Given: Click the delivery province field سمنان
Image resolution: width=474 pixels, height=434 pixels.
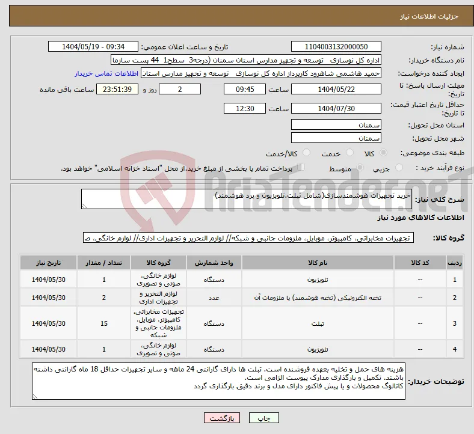Looking at the screenshot, I should 336,125.
